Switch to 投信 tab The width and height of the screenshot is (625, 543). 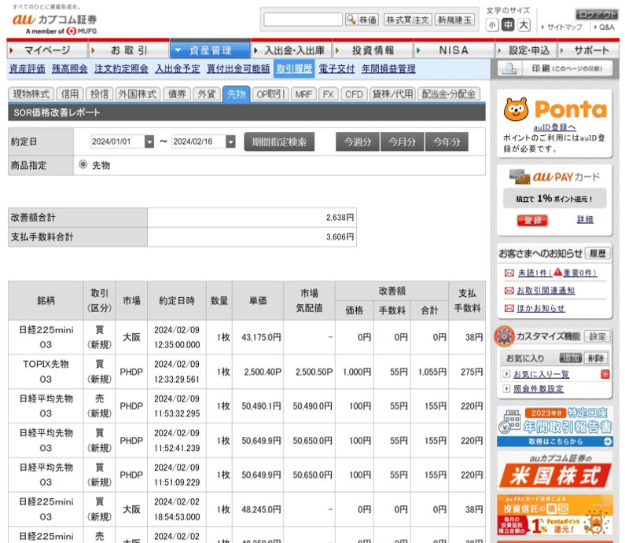click(x=99, y=94)
